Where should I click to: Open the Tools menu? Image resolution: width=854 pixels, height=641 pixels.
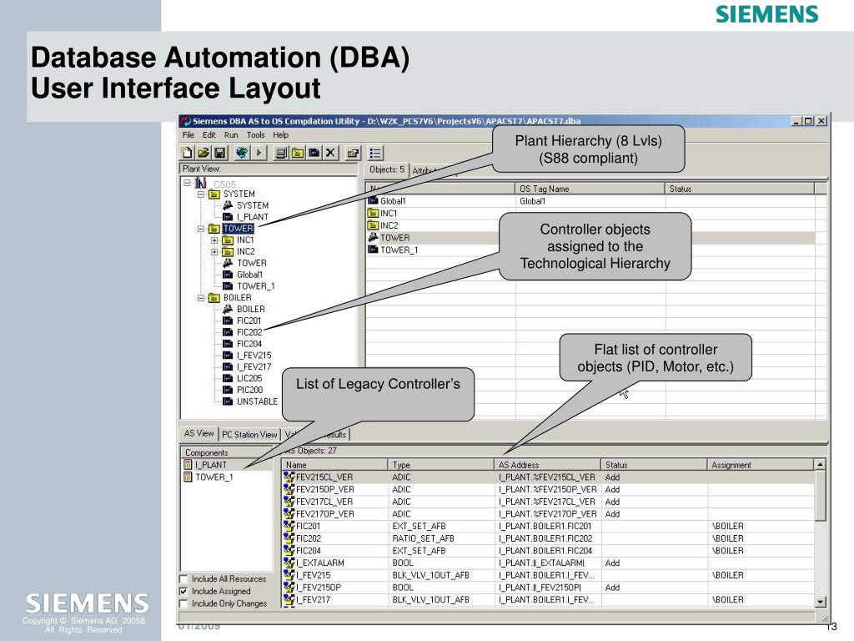coord(255,134)
